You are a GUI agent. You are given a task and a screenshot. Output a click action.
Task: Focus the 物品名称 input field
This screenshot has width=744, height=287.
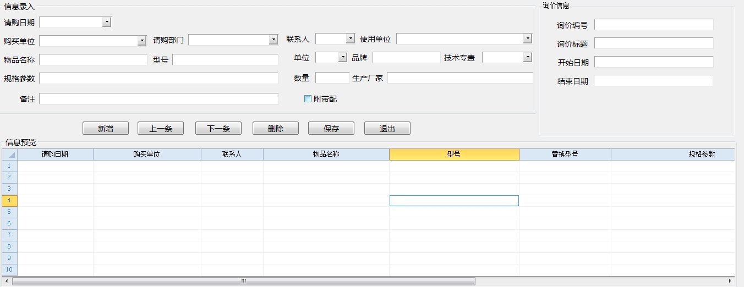coord(93,59)
